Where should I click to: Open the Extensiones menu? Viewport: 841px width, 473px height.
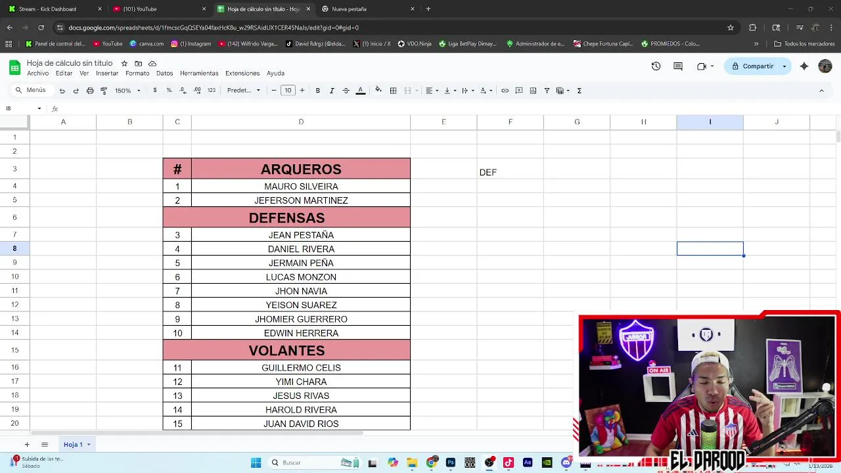click(242, 74)
